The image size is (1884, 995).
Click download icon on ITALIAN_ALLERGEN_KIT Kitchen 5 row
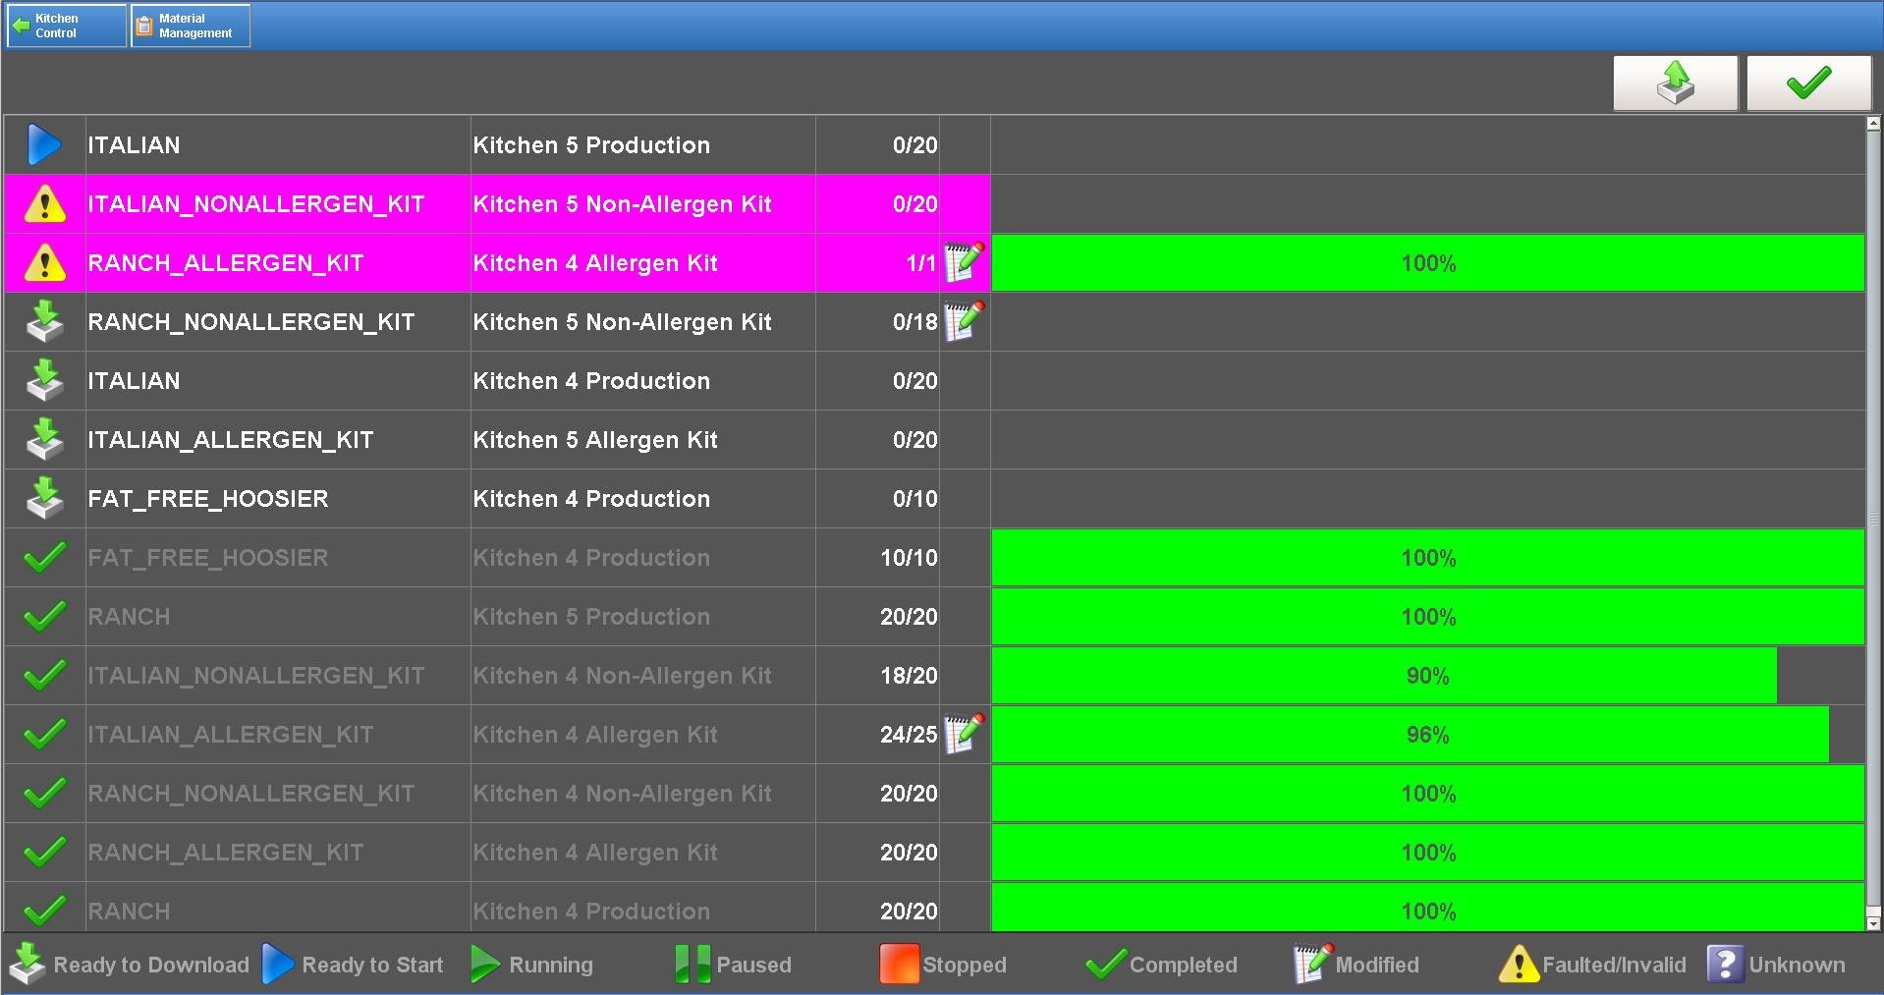[44, 440]
